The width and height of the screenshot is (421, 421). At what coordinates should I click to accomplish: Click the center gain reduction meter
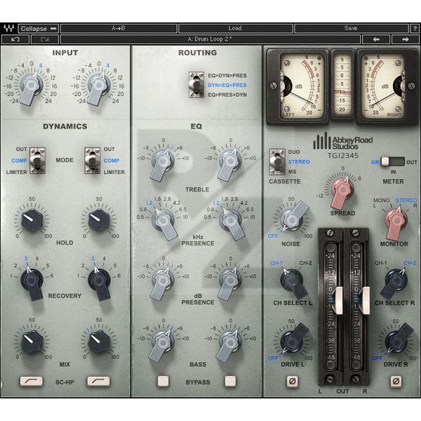click(342, 85)
